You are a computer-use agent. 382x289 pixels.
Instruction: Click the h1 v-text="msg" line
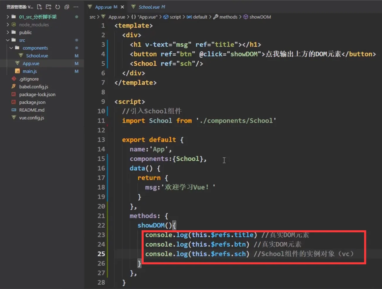click(195, 45)
